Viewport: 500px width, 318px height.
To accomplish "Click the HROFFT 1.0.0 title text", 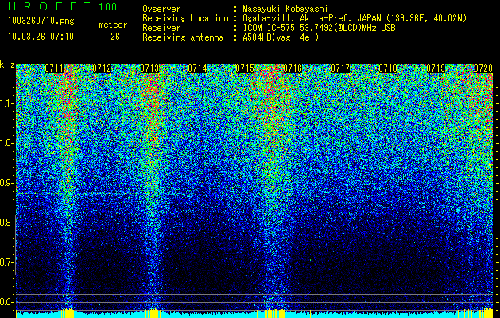I will tap(63, 6).
